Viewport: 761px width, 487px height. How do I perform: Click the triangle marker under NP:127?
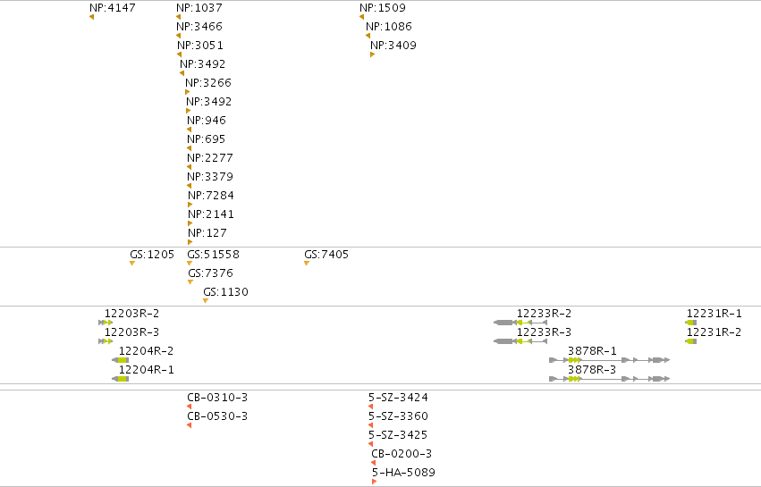190,242
